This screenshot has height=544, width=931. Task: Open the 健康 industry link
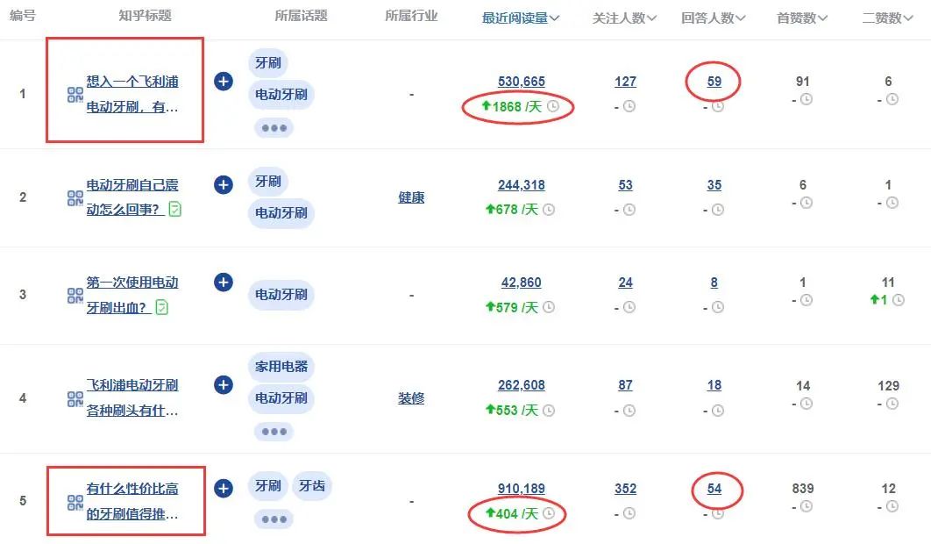(x=411, y=197)
